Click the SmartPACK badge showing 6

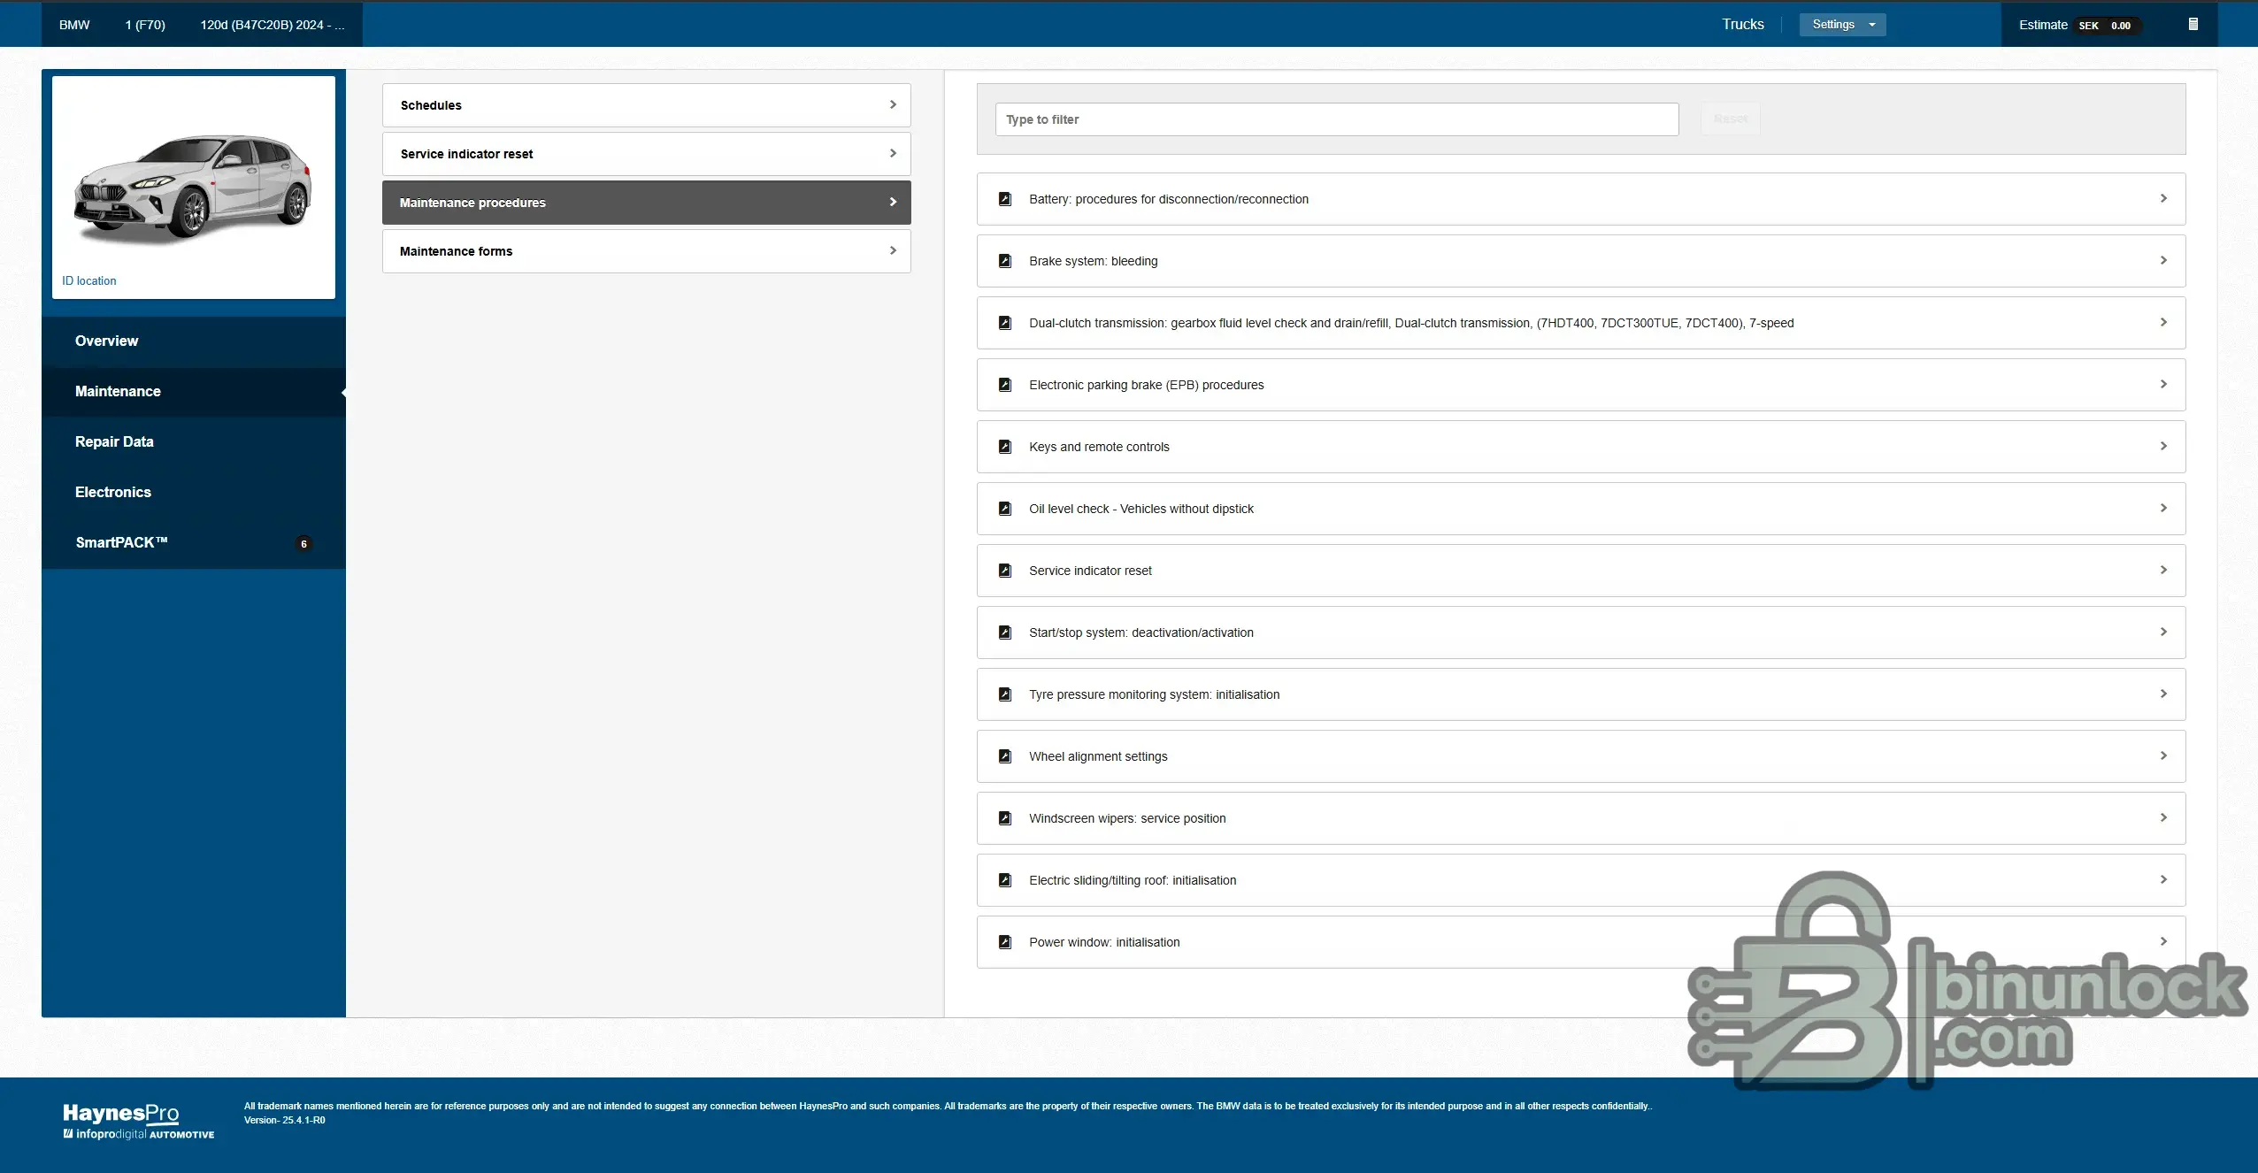tap(303, 544)
